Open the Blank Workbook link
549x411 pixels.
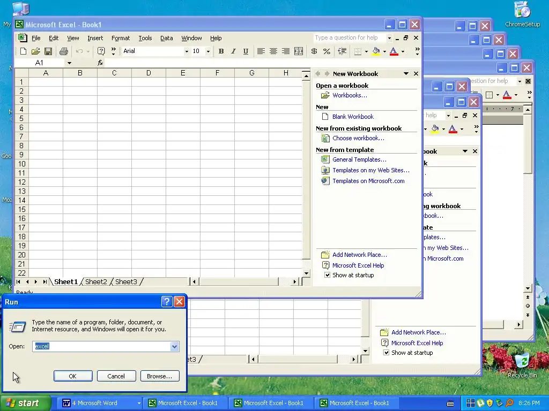(353, 117)
